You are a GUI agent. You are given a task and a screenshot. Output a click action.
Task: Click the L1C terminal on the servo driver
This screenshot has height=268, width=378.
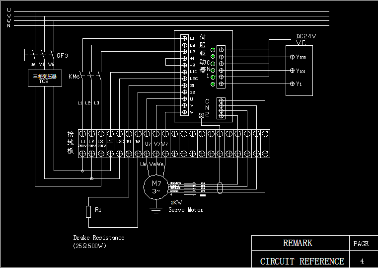pos(185,72)
